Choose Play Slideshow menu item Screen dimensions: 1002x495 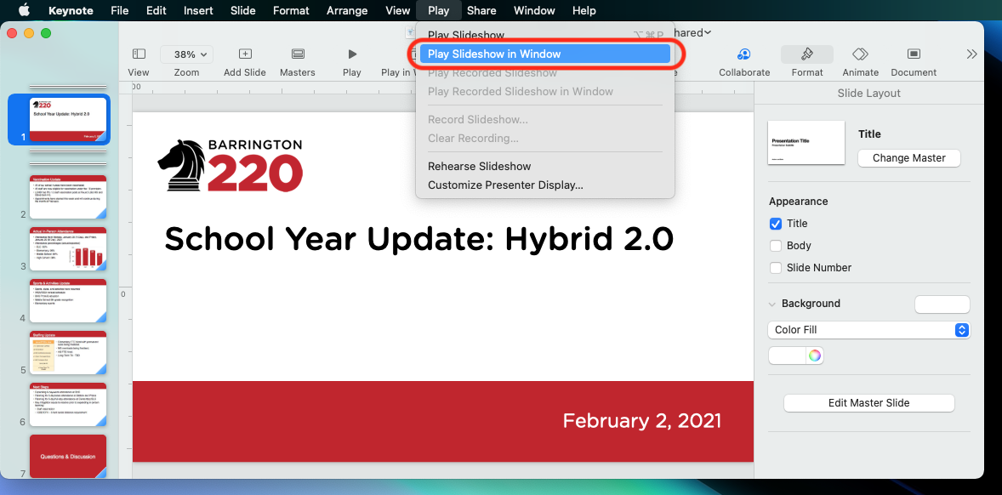(x=545, y=35)
